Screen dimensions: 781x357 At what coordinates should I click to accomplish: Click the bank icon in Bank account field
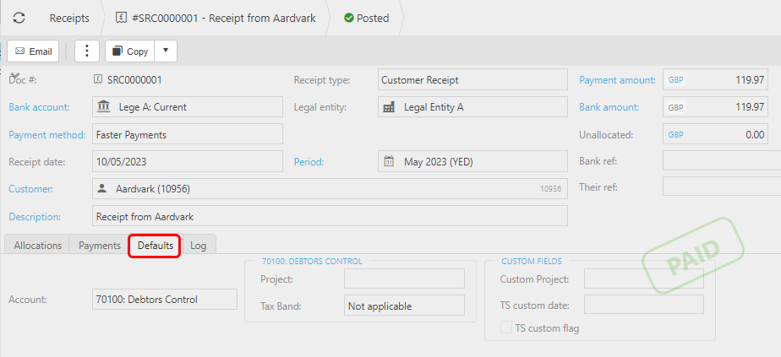[x=104, y=107]
